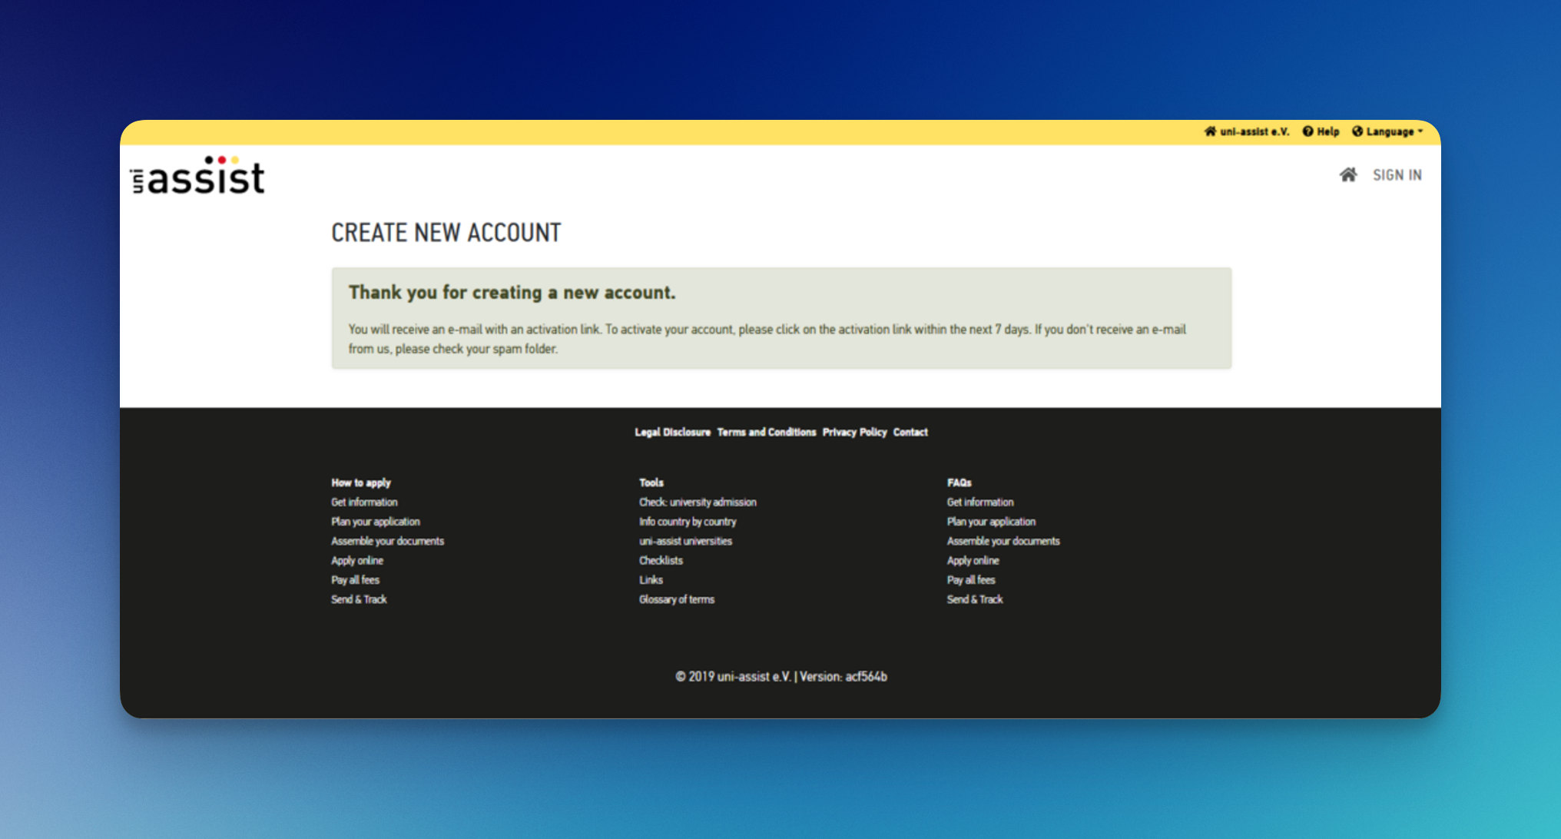Open the Contact footer link
The image size is (1561, 839).
tap(910, 432)
